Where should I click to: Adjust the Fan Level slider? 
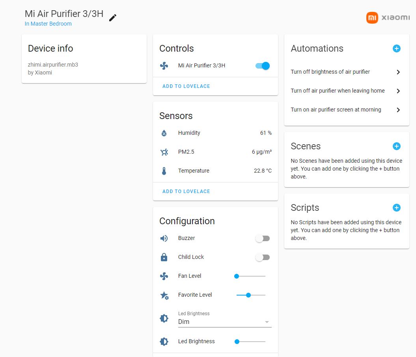250,276
